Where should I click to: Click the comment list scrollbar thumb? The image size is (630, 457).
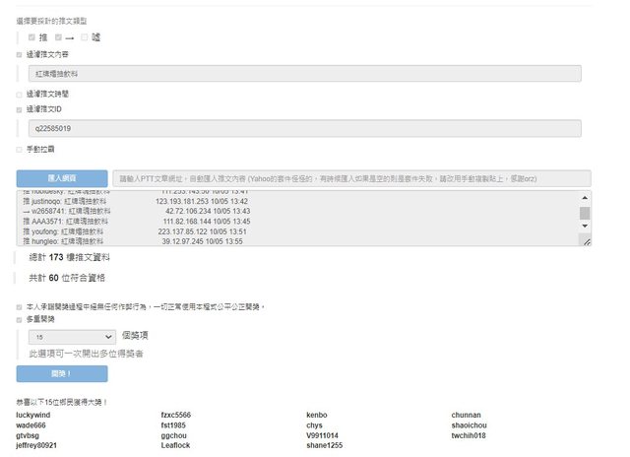[x=585, y=213]
